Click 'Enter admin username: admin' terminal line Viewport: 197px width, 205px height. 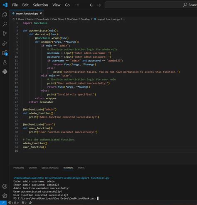[34, 181]
